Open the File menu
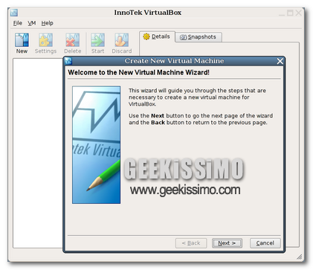Viewport: 313px width, 270px height. pos(18,23)
